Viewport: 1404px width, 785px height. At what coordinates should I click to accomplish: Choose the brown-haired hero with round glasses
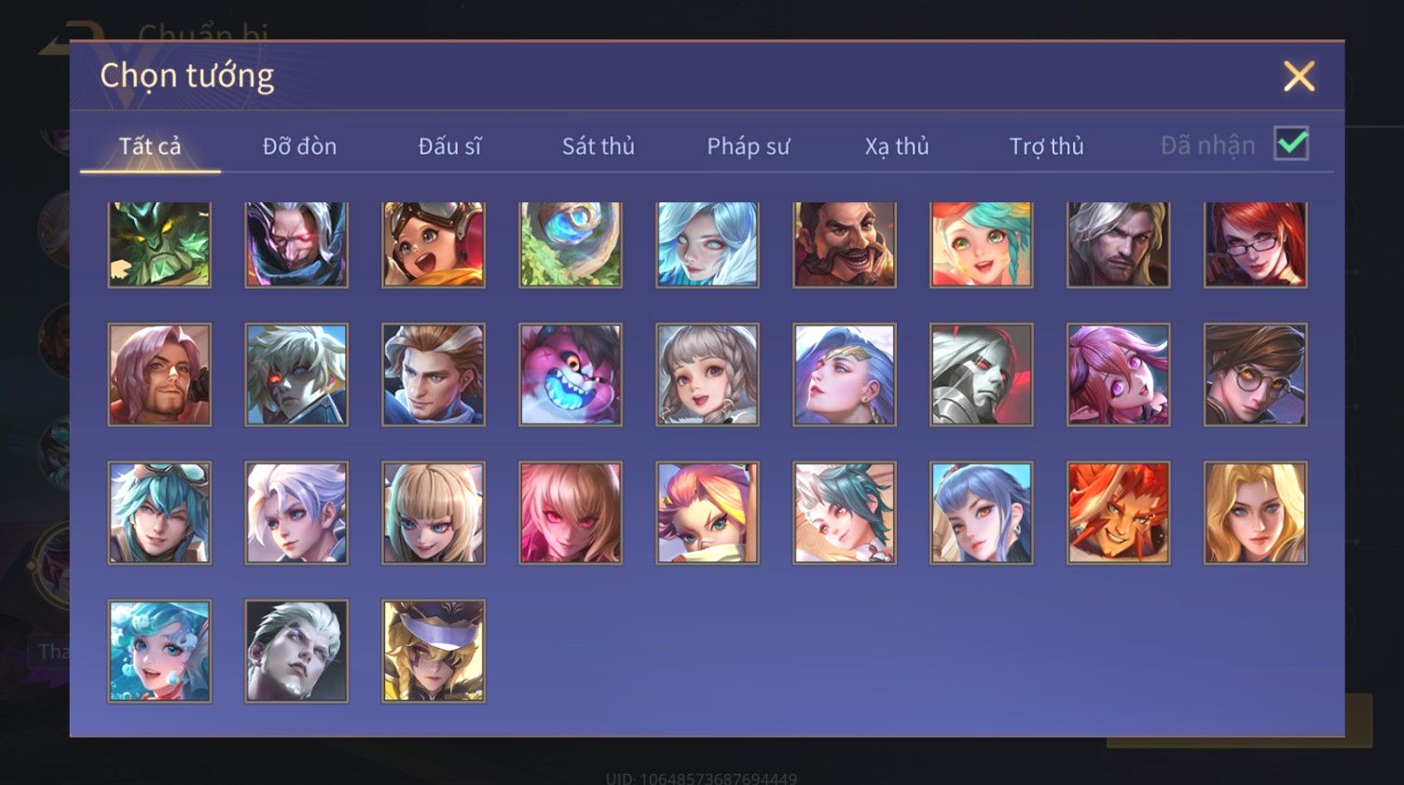coord(1255,375)
